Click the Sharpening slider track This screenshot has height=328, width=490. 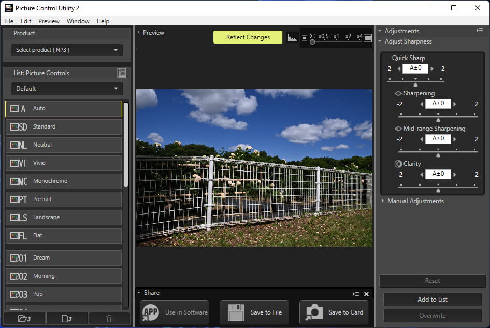point(438,116)
